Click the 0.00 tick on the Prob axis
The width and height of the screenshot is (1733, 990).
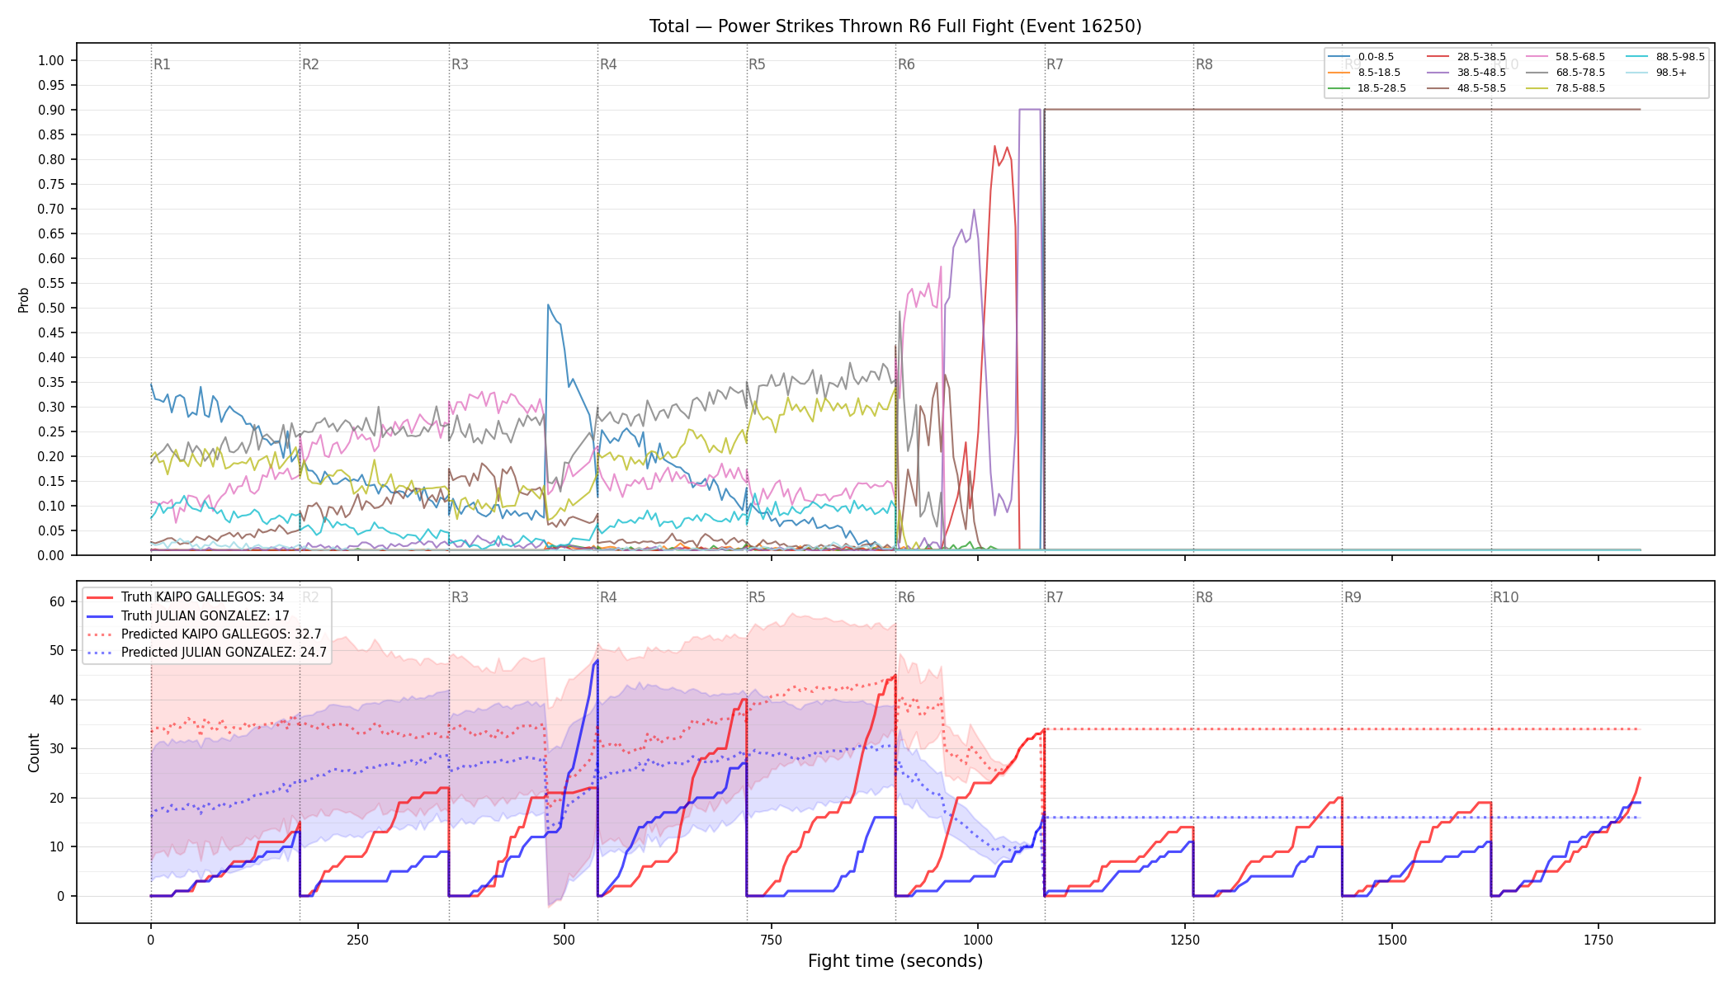[51, 555]
